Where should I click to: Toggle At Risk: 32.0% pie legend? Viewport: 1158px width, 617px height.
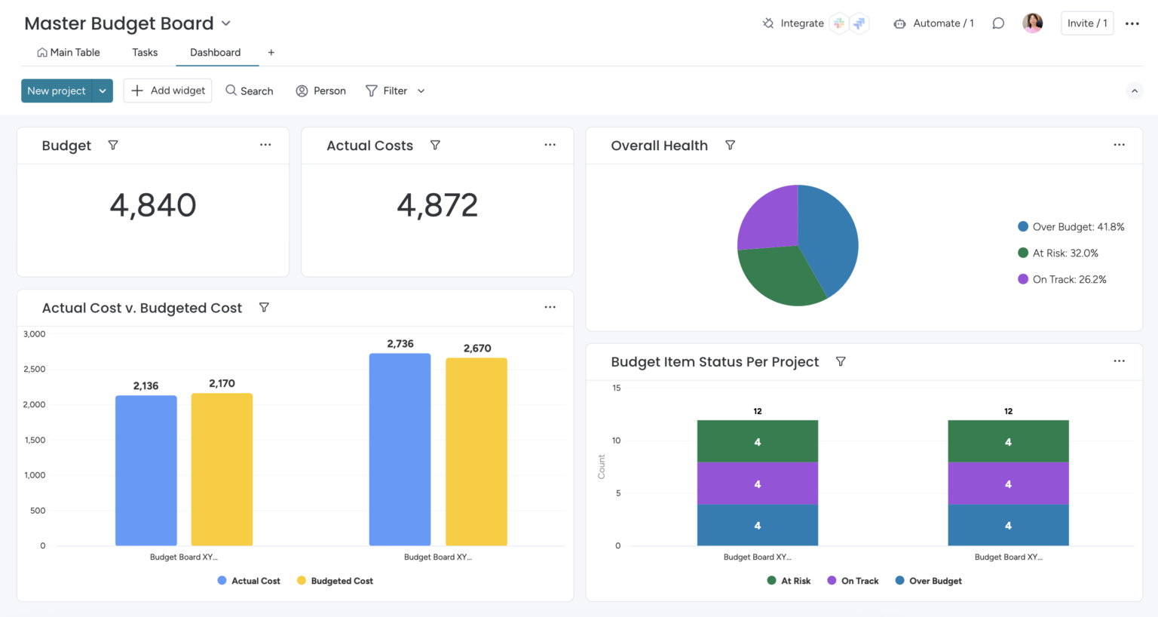click(1058, 253)
